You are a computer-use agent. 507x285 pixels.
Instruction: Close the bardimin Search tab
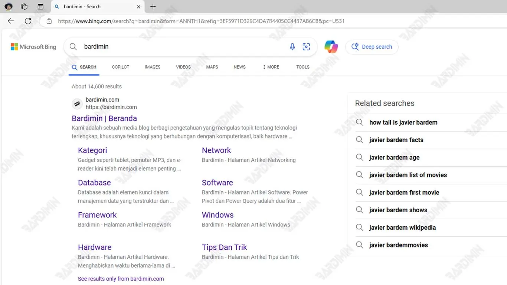138,7
